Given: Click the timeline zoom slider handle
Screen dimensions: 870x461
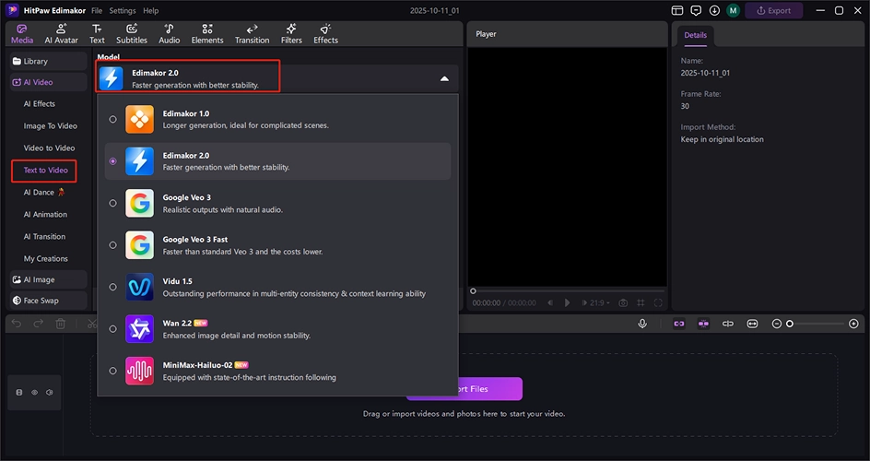Looking at the screenshot, I should pyautogui.click(x=790, y=324).
